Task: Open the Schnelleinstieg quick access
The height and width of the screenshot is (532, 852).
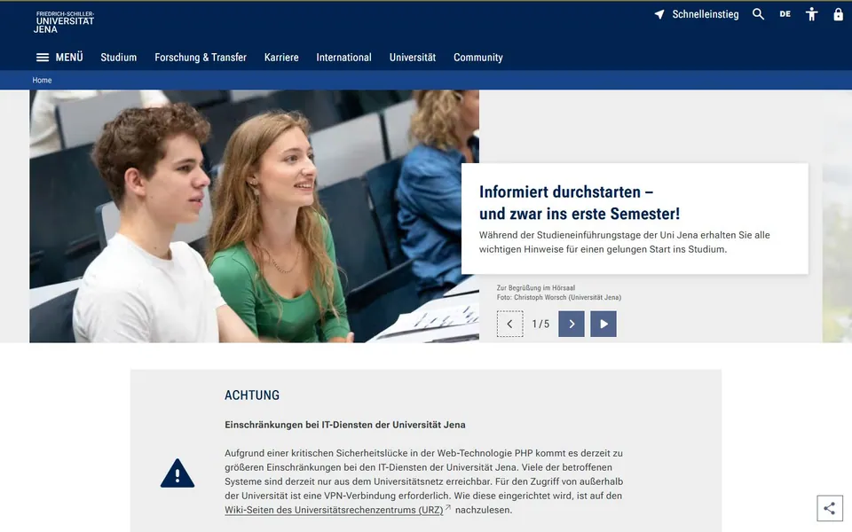Action: tap(696, 15)
